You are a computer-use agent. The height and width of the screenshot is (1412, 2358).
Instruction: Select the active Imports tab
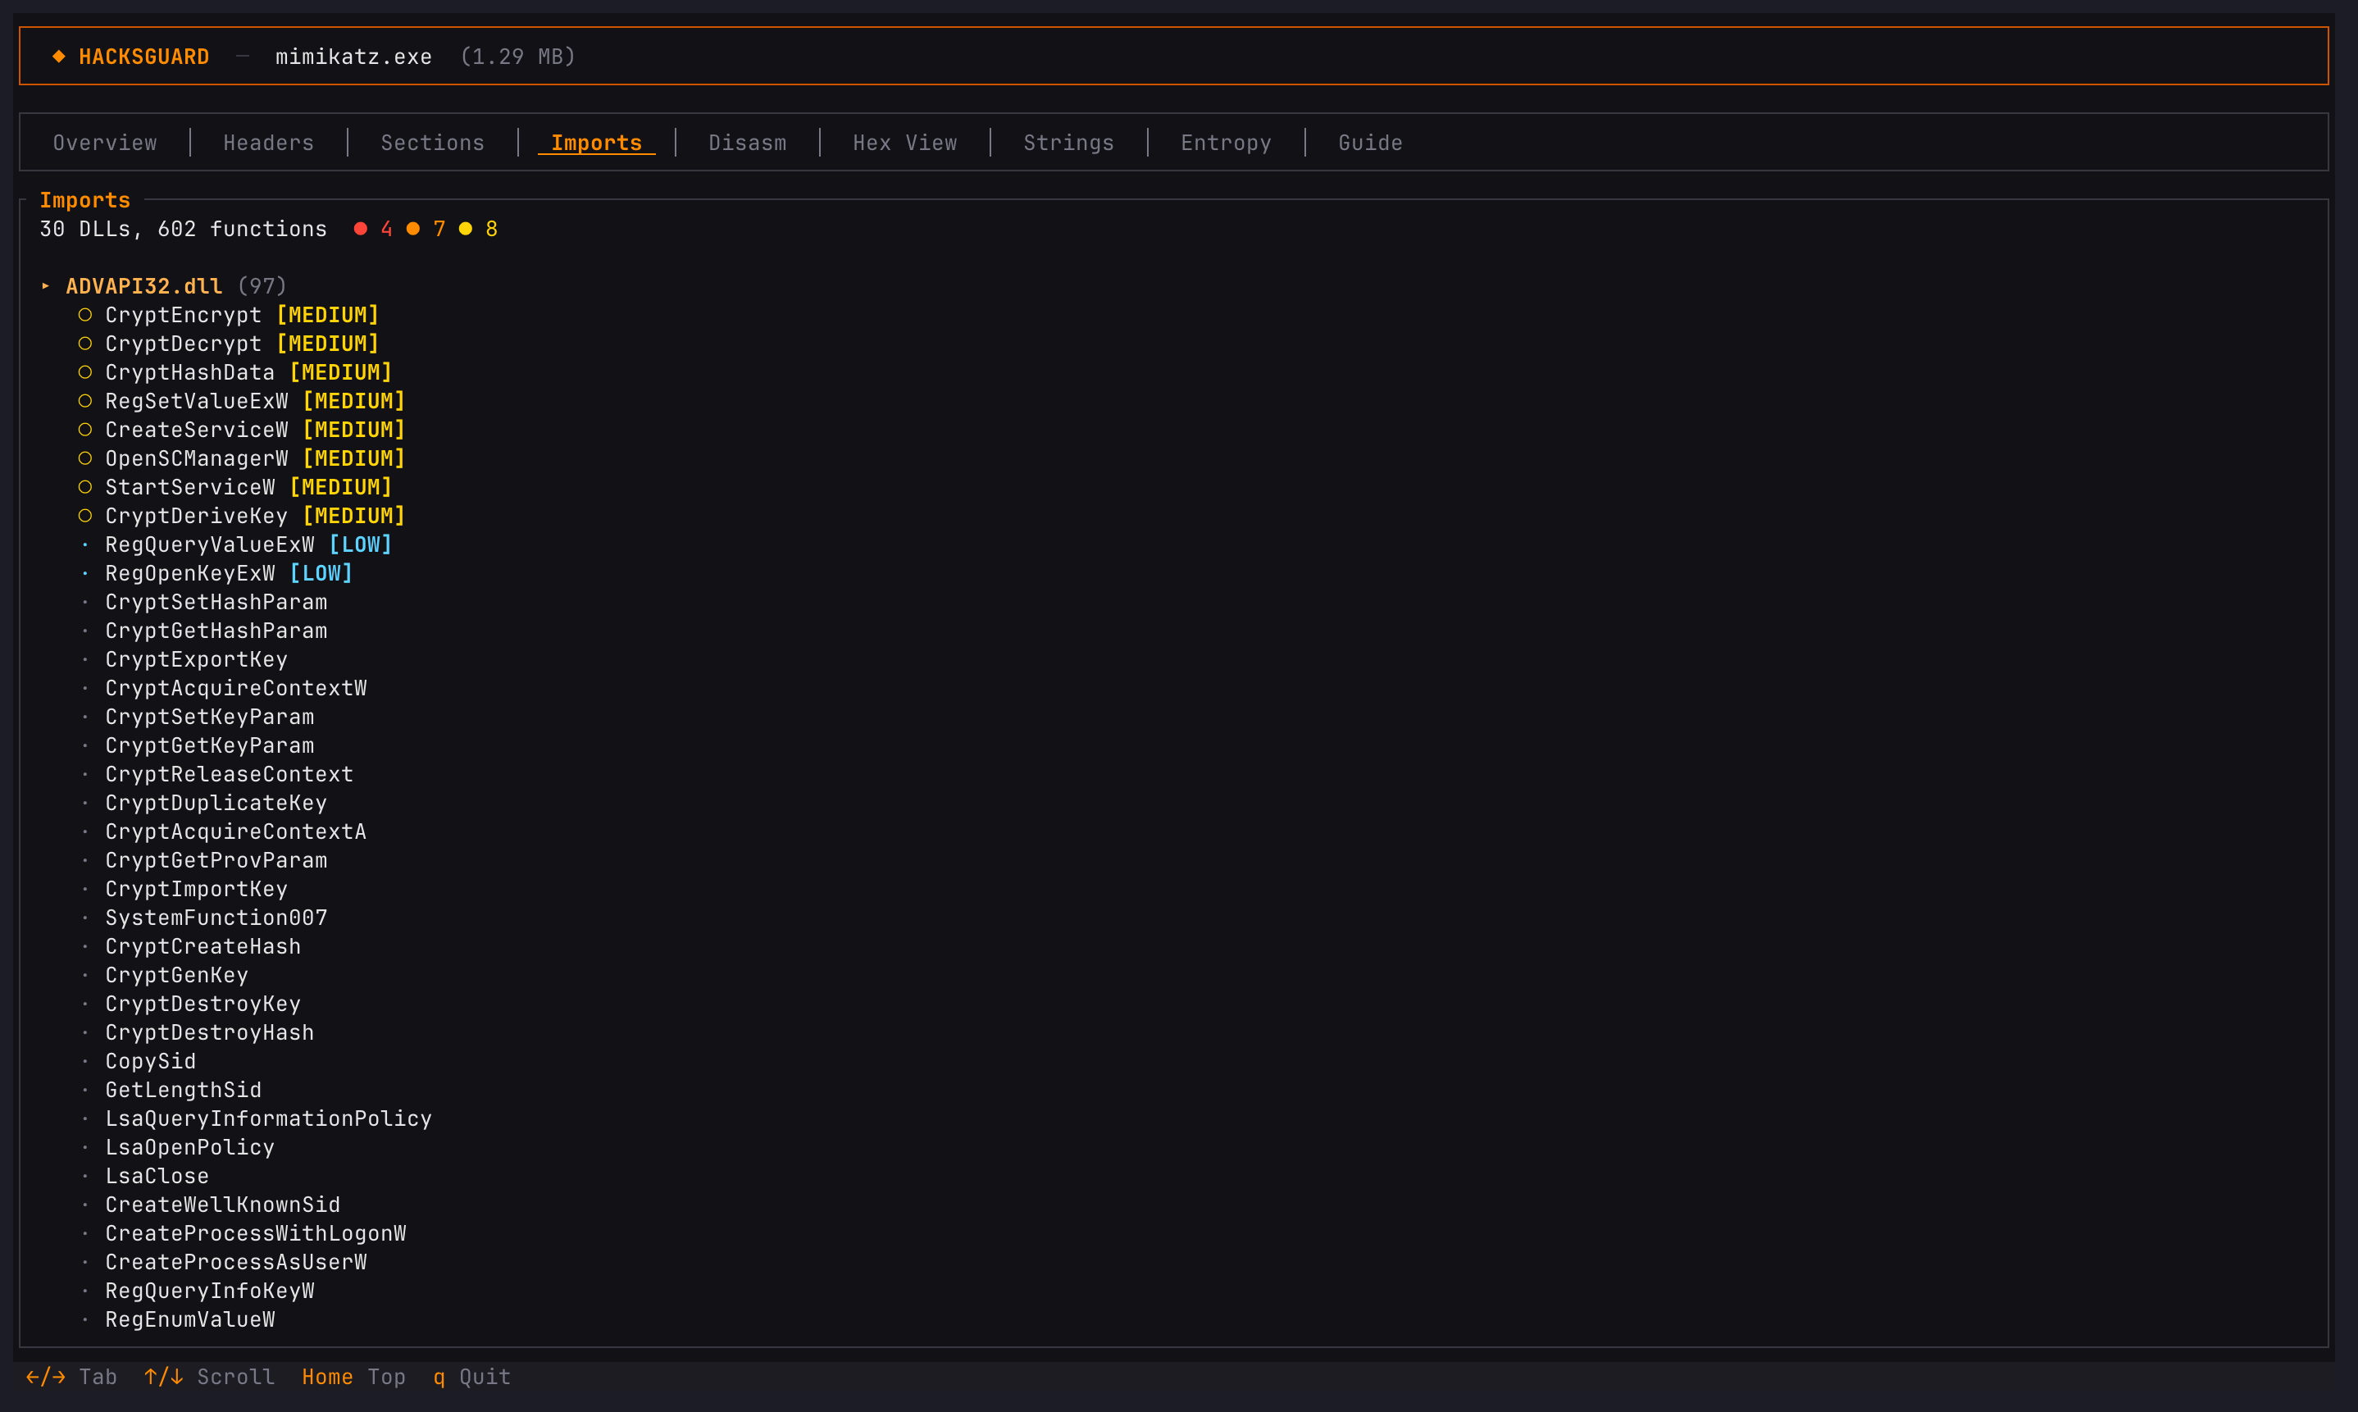[x=596, y=143]
